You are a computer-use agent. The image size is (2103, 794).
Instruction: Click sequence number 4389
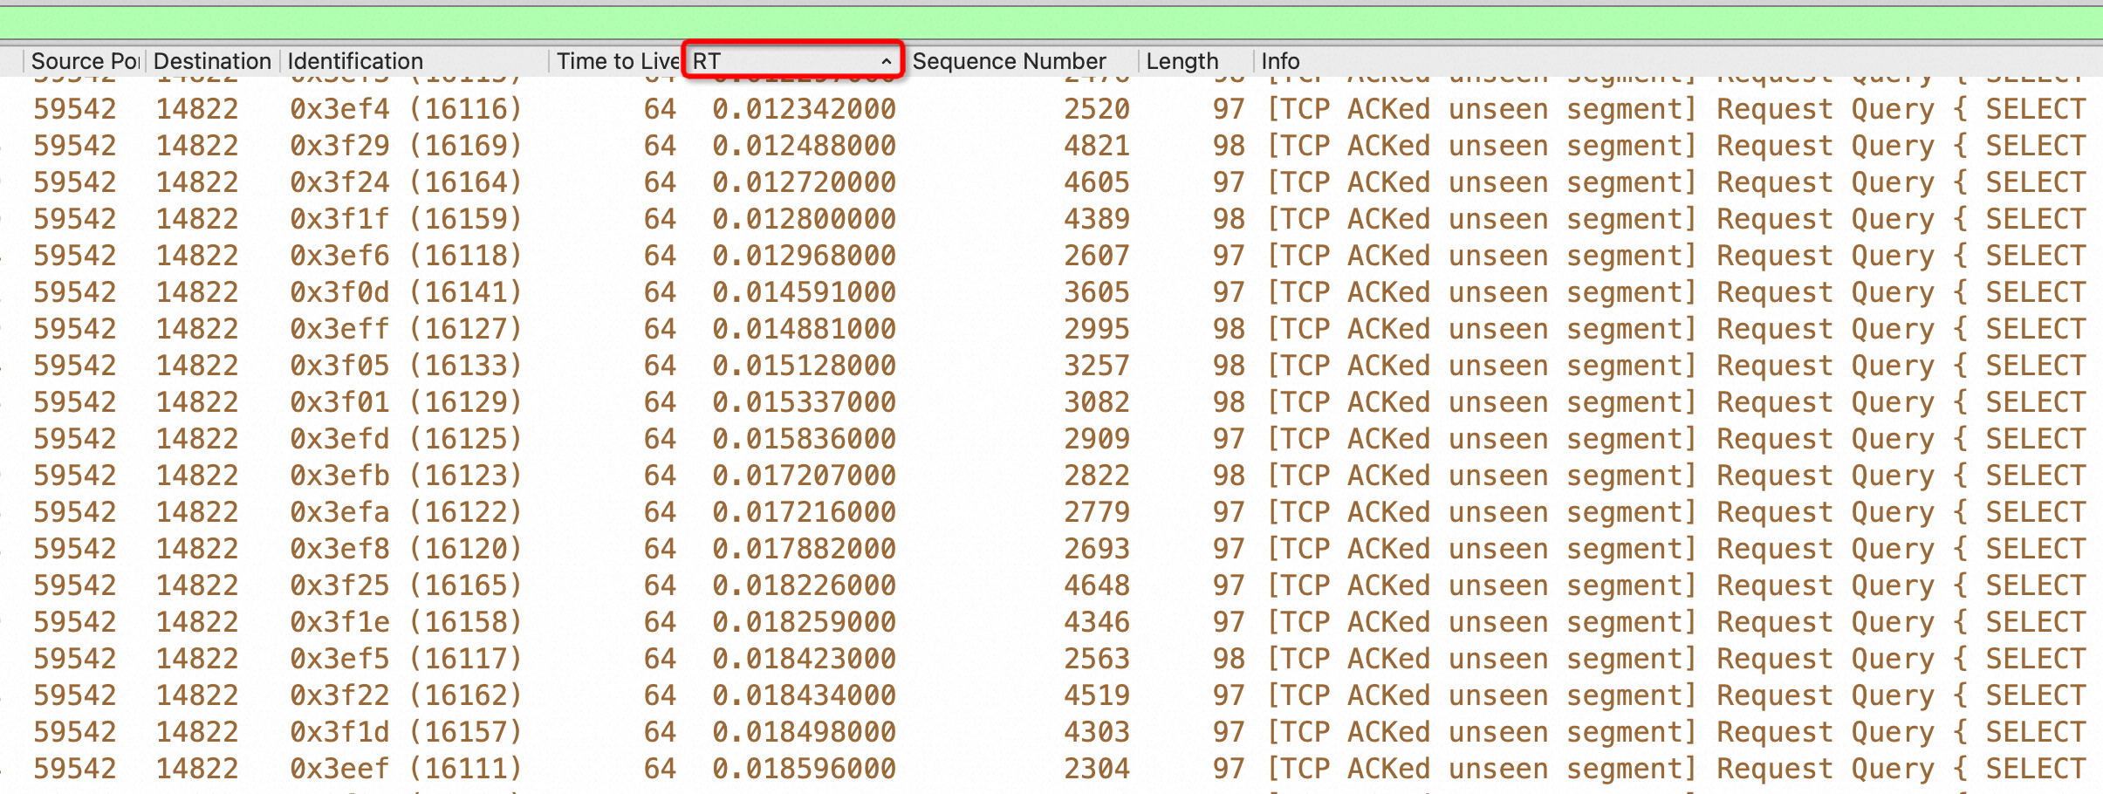1097,219
